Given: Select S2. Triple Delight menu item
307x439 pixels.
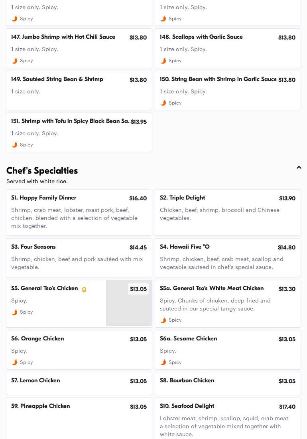Looking at the screenshot, I should pyautogui.click(x=228, y=212).
